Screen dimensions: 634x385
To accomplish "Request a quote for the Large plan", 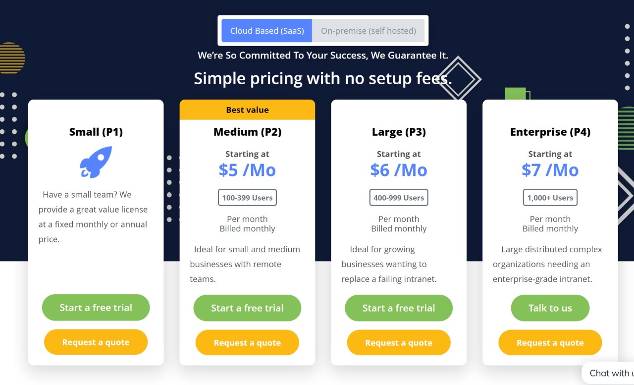I will click(x=398, y=342).
